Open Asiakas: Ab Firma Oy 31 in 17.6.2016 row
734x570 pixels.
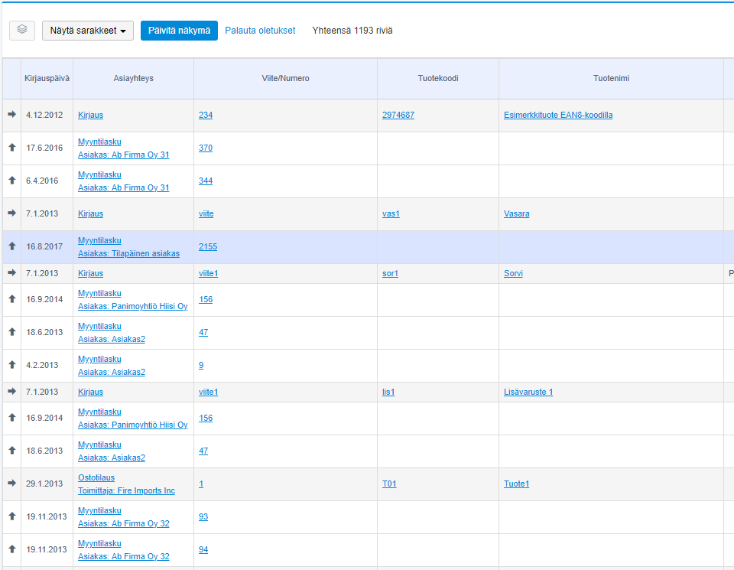(x=124, y=155)
